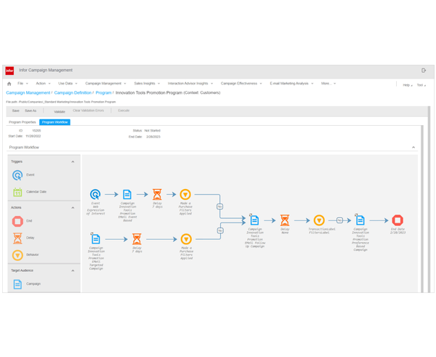Collapse the Triggers palette section
This screenshot has width=436, height=357.
(73, 161)
